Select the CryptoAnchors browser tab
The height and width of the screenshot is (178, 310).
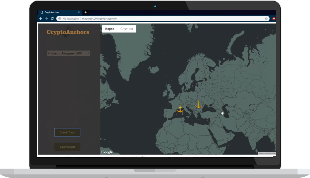tap(59, 12)
